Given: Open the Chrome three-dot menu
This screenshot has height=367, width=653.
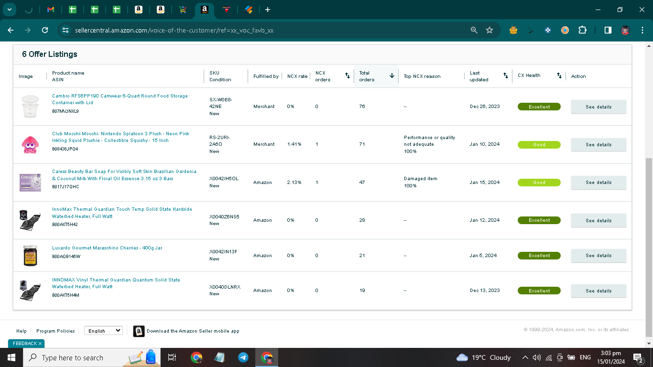Looking at the screenshot, I should [x=642, y=30].
